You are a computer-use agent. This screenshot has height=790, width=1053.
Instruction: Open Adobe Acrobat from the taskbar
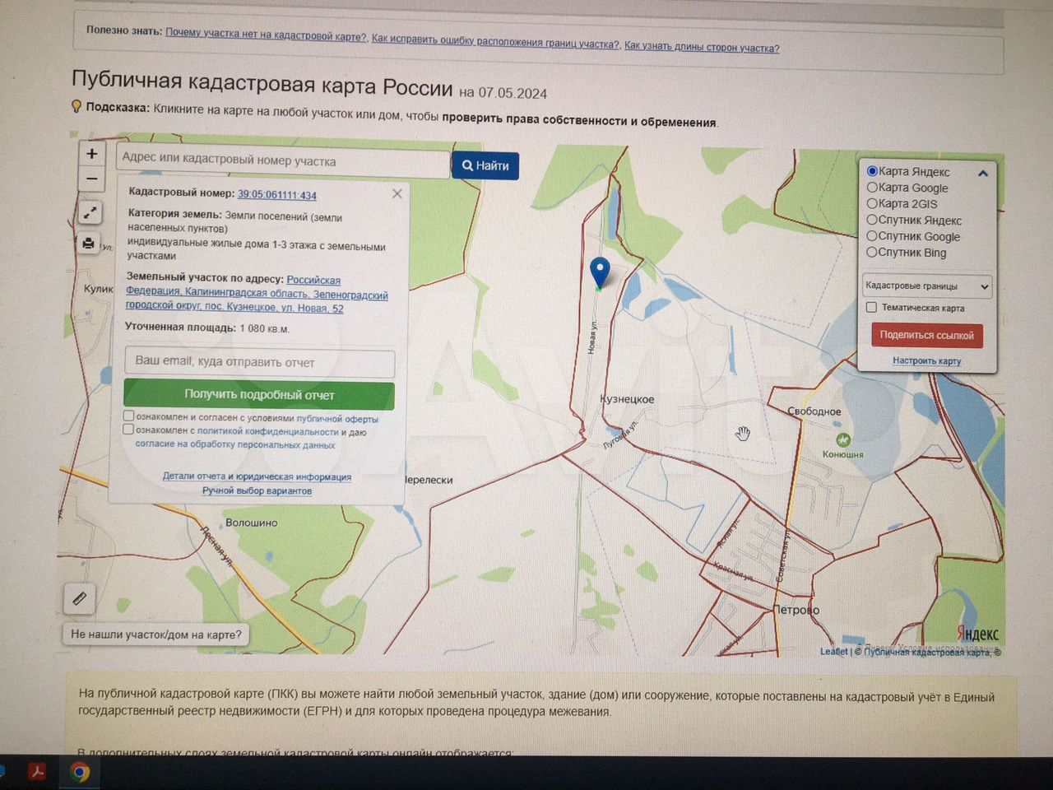pos(37,772)
